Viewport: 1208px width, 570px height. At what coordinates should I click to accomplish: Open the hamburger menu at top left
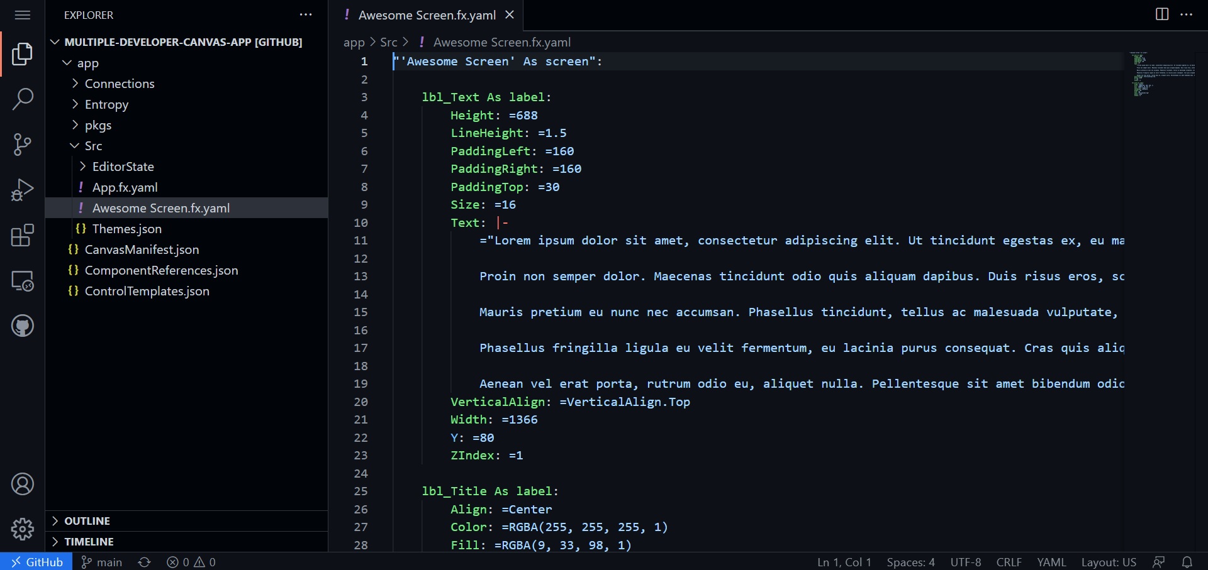[x=23, y=14]
